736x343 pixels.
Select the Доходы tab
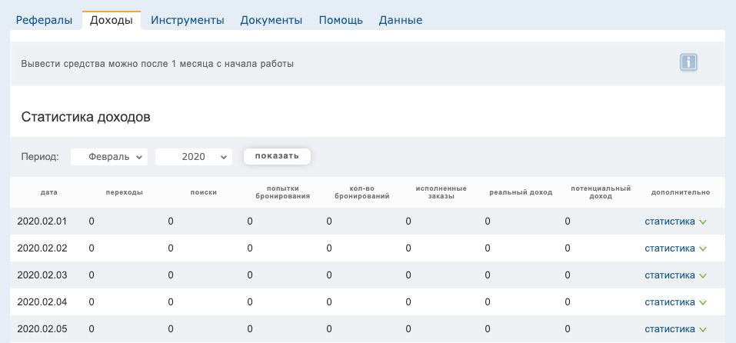tap(111, 21)
